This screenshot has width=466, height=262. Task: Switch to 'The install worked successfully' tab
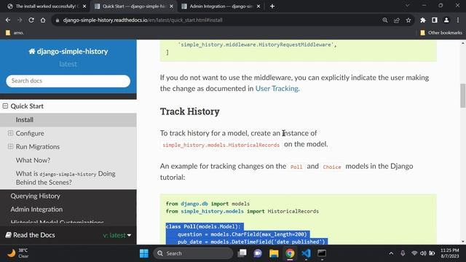click(45, 7)
